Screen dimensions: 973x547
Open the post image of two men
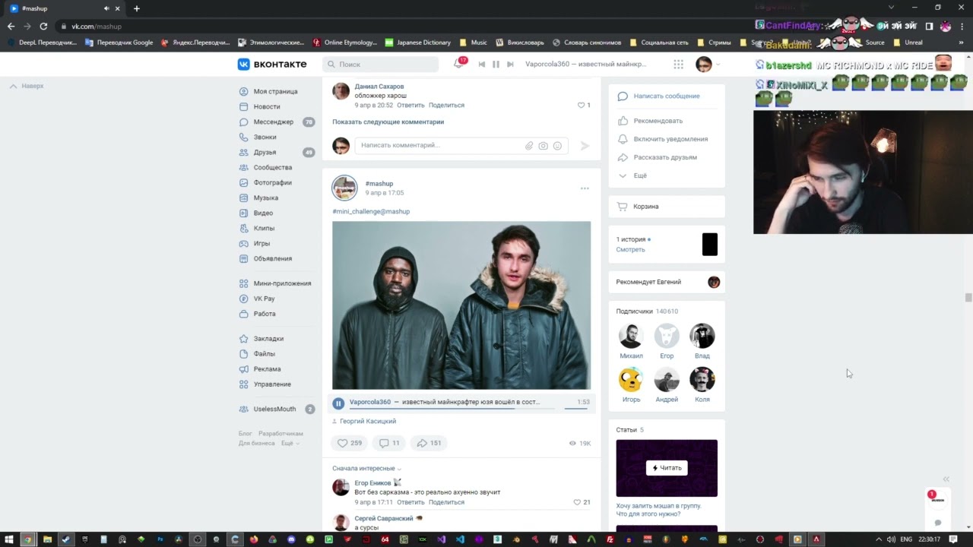(461, 305)
